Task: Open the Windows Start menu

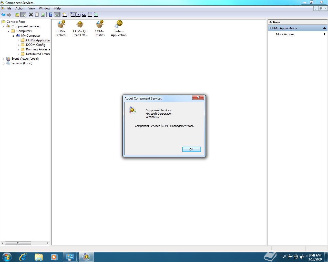Action: (x=7, y=257)
